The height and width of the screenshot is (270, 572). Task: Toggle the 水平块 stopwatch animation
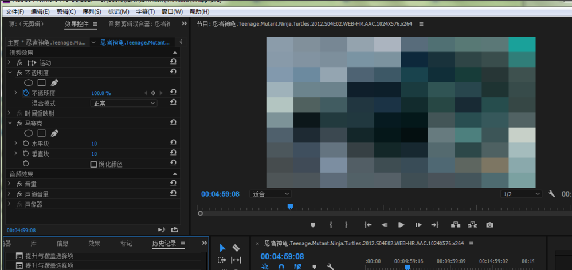tap(26, 144)
